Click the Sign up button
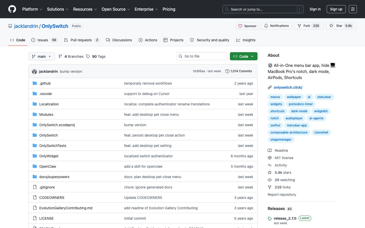365x228 pixels. click(336, 9)
